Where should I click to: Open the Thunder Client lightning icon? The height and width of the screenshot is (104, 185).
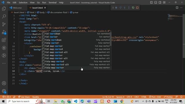[4, 48]
